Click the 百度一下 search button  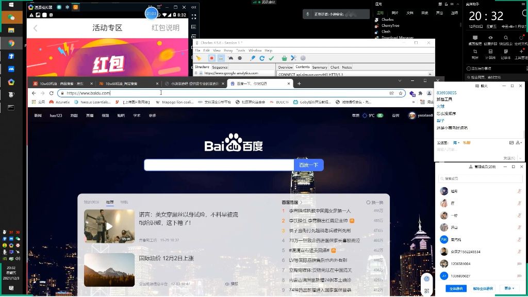[x=309, y=165]
